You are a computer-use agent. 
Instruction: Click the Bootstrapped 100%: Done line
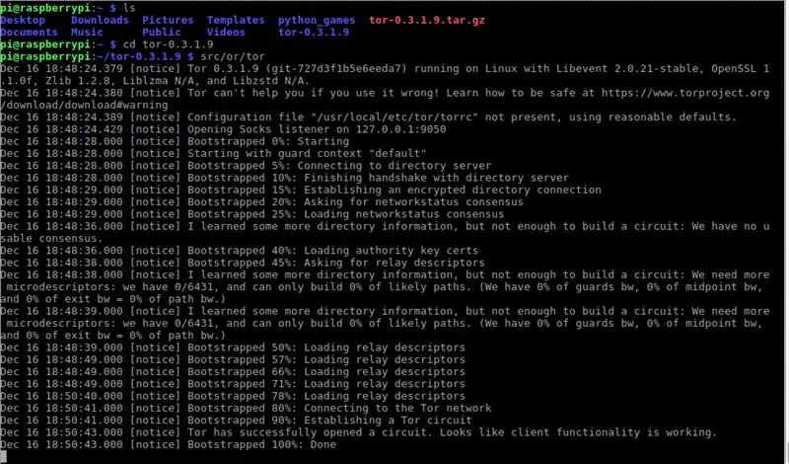[x=168, y=445]
